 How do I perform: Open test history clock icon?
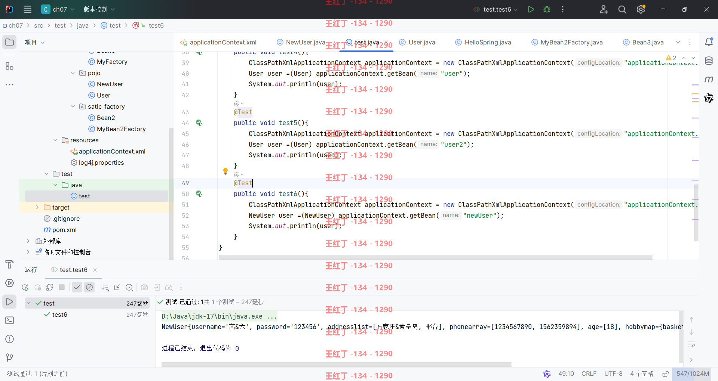click(x=129, y=287)
